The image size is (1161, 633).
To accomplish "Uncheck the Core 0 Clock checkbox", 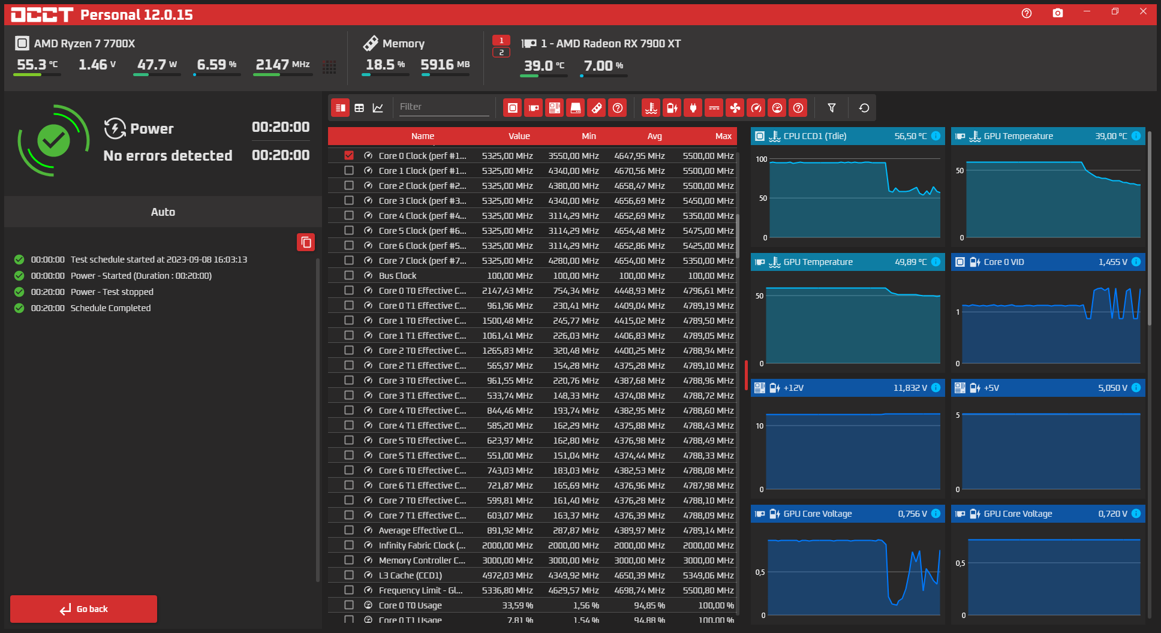I will tap(349, 156).
